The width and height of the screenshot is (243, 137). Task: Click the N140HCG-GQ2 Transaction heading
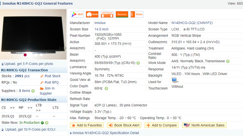tap(25, 70)
